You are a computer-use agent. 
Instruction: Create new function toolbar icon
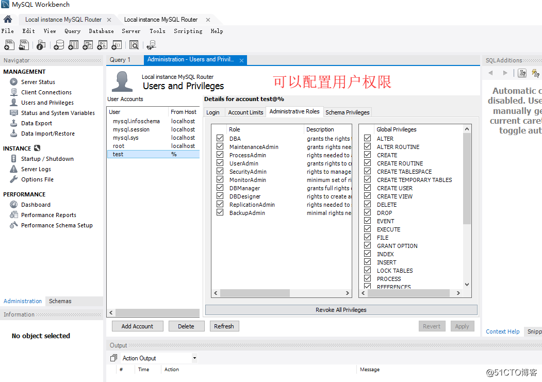[117, 44]
